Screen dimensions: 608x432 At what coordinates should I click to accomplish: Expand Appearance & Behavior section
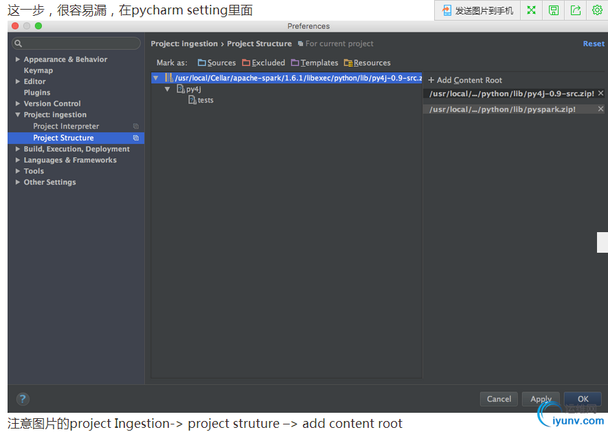pyautogui.click(x=17, y=59)
